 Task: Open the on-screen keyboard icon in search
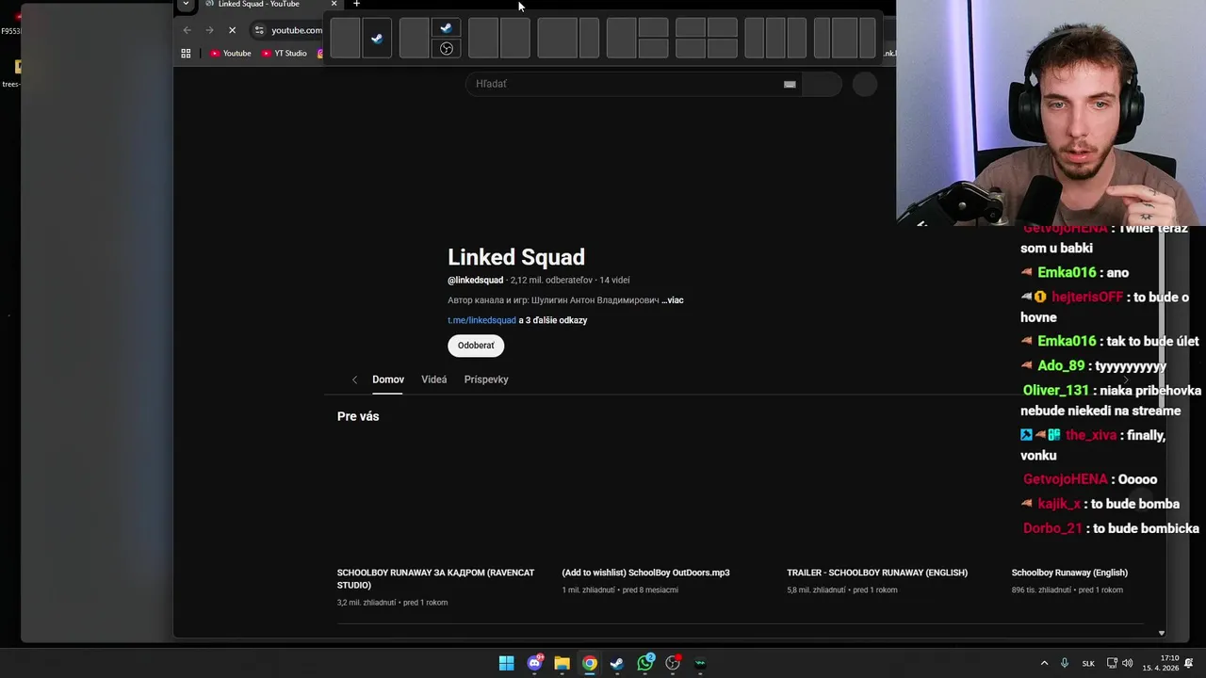pyautogui.click(x=790, y=84)
